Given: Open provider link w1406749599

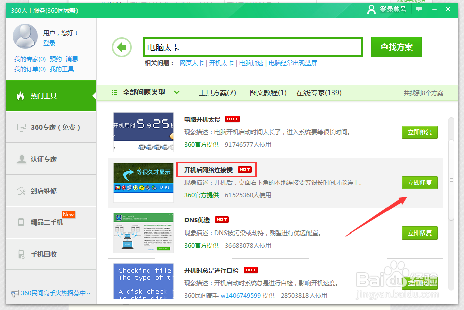Looking at the screenshot, I should pyautogui.click(x=241, y=295).
